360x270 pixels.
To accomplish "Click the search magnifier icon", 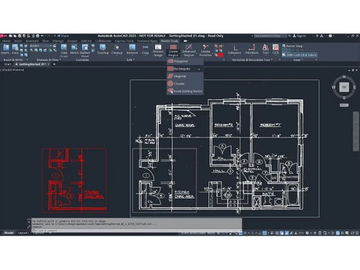I will pos(289,36).
